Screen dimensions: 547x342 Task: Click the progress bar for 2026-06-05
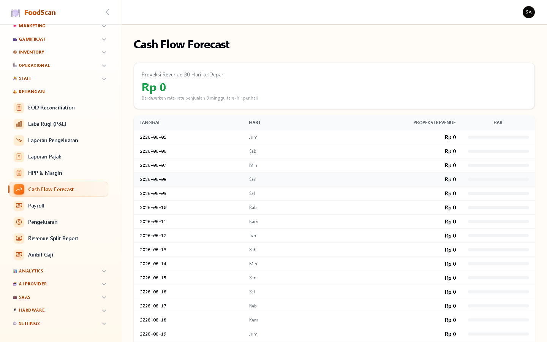point(498,137)
